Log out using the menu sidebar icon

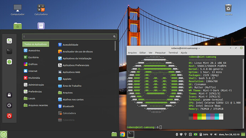coord(9,105)
